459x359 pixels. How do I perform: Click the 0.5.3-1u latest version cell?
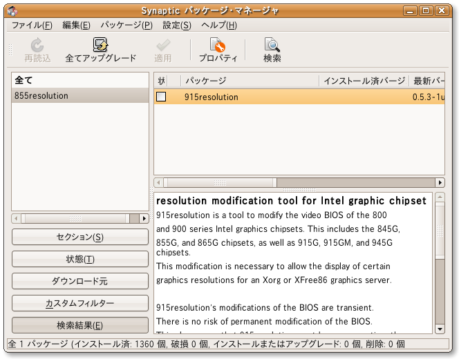(x=429, y=97)
